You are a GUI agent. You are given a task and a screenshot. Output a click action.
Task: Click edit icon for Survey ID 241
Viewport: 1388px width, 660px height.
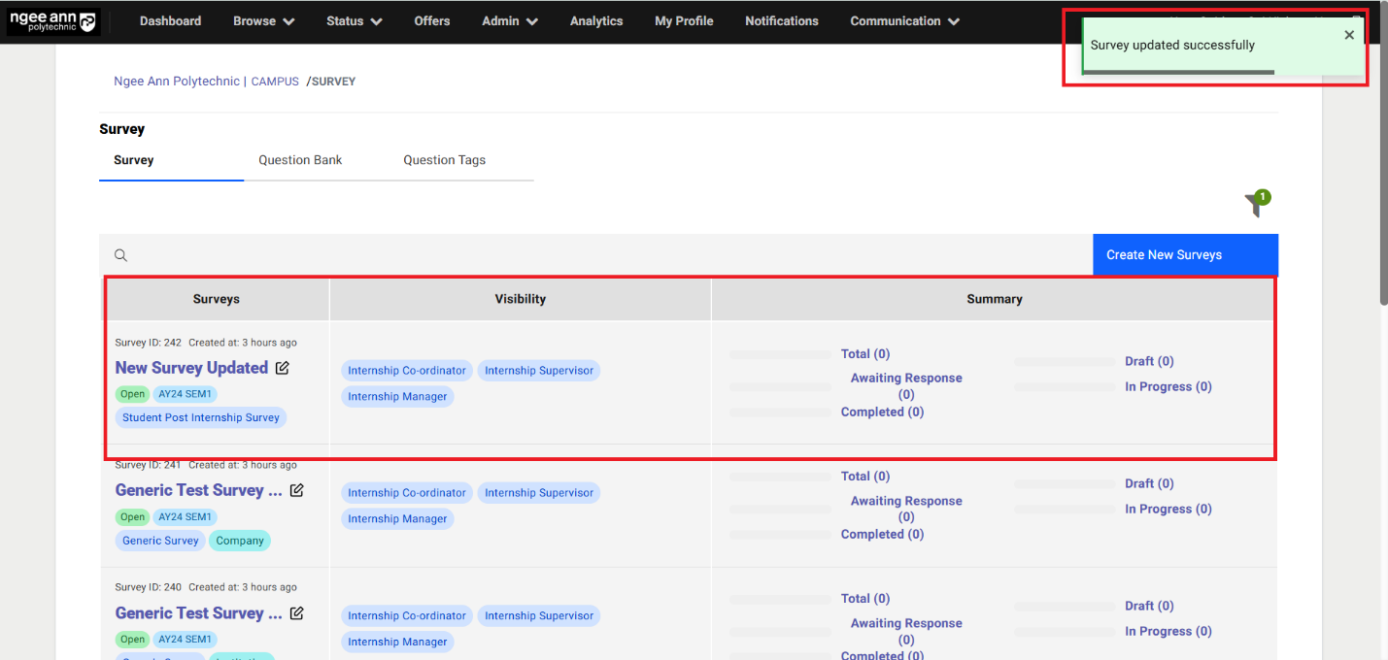(297, 490)
